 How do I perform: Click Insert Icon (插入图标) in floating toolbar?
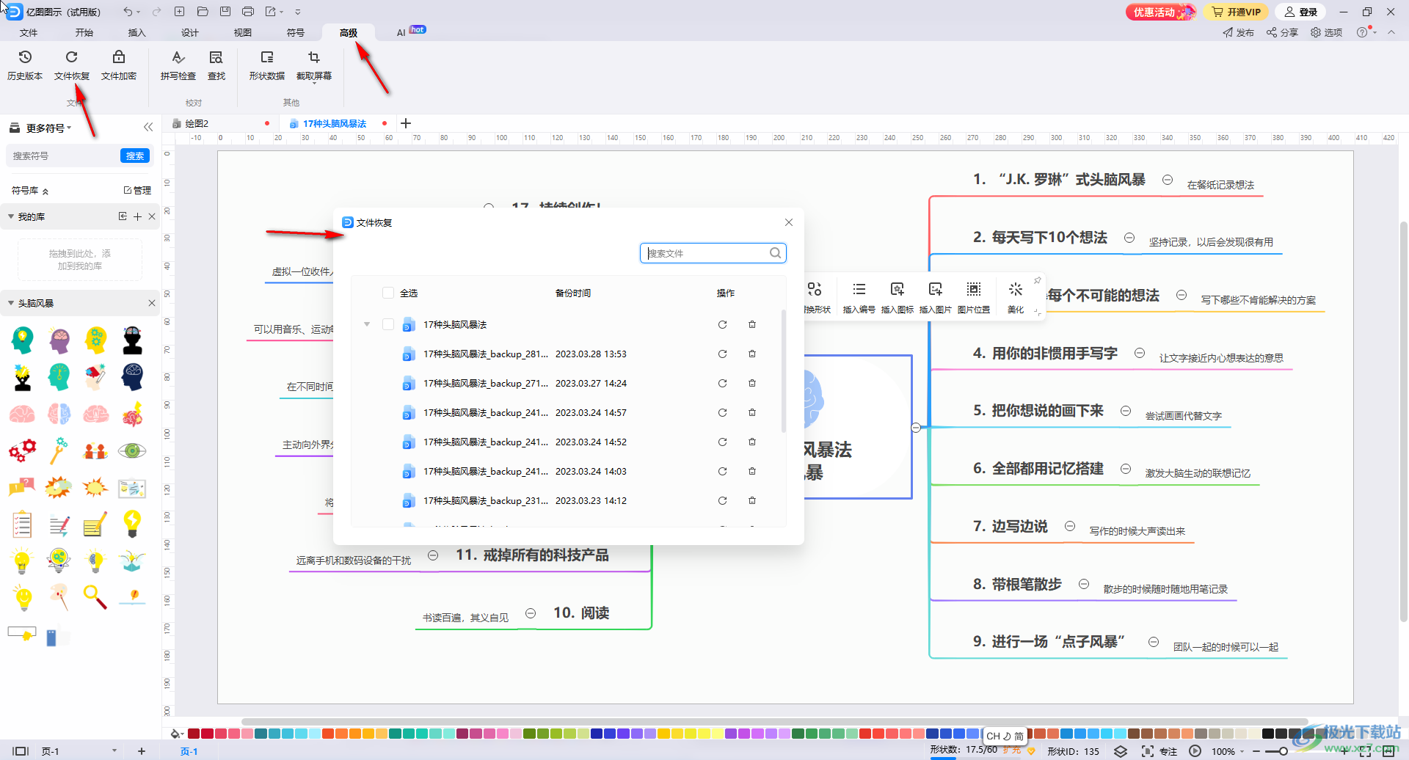click(898, 297)
